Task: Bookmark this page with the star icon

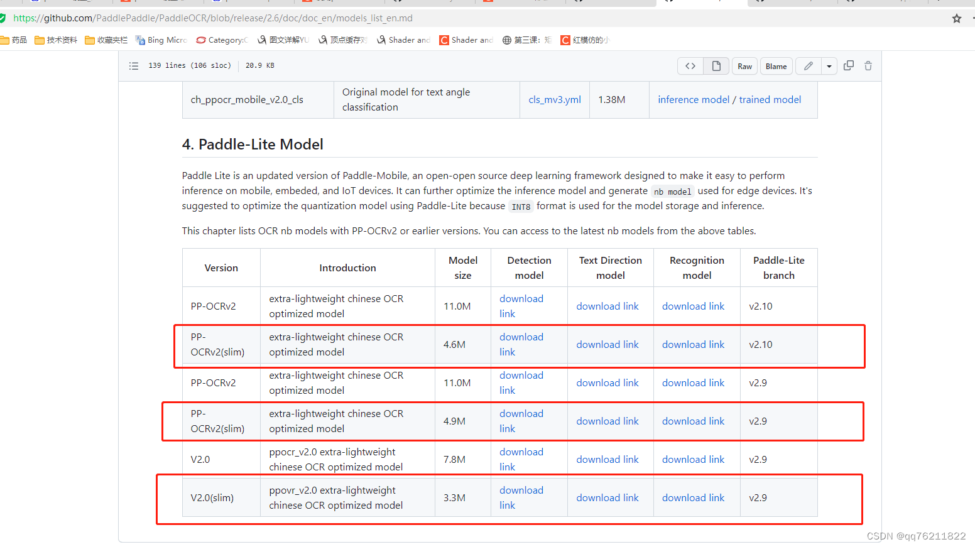Action: (957, 19)
